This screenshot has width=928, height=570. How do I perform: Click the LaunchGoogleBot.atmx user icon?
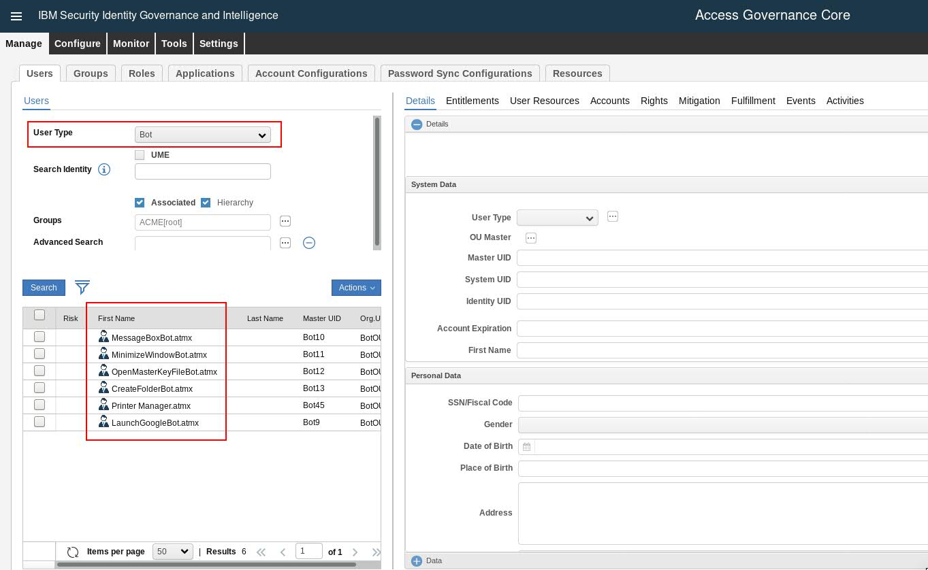(103, 422)
